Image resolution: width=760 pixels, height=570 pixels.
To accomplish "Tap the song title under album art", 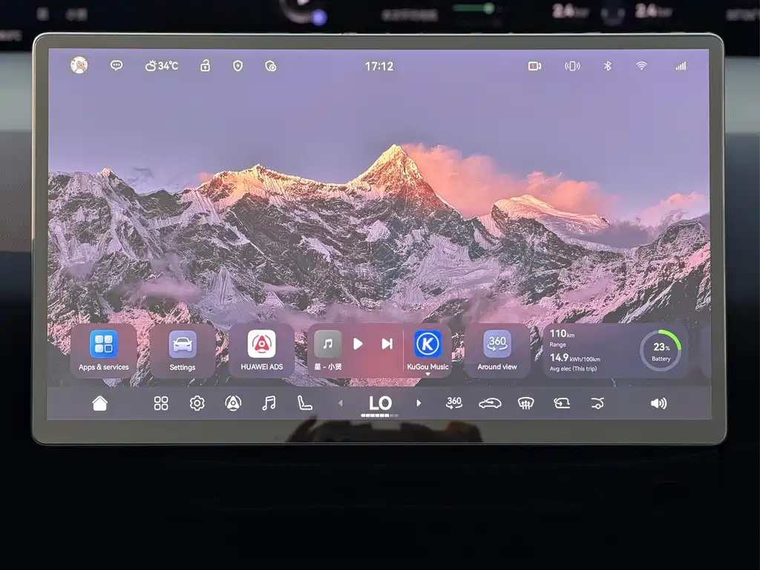I will pyautogui.click(x=328, y=367).
